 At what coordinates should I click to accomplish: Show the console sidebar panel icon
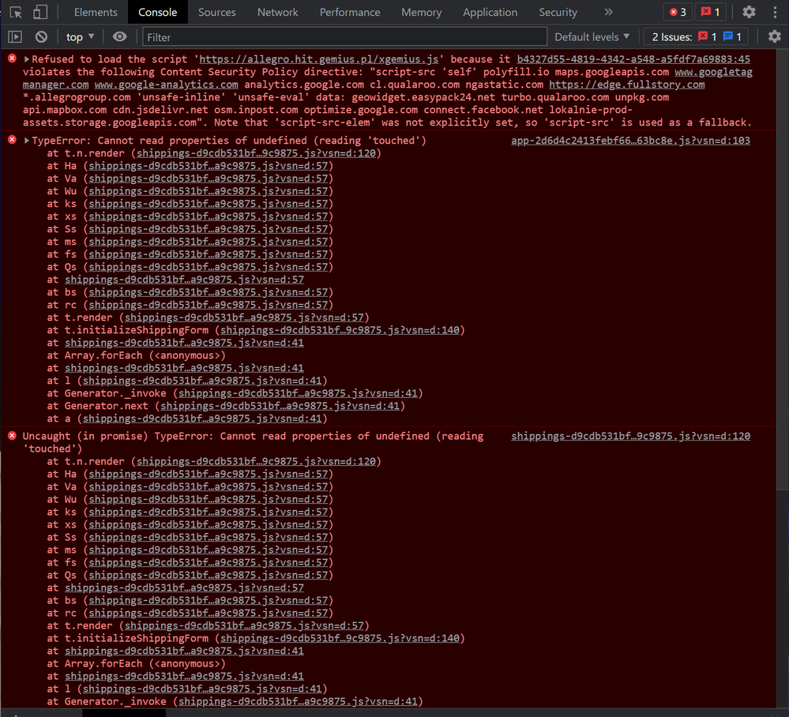(15, 37)
